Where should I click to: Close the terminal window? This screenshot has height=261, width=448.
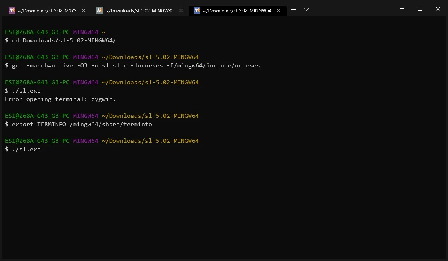click(438, 9)
